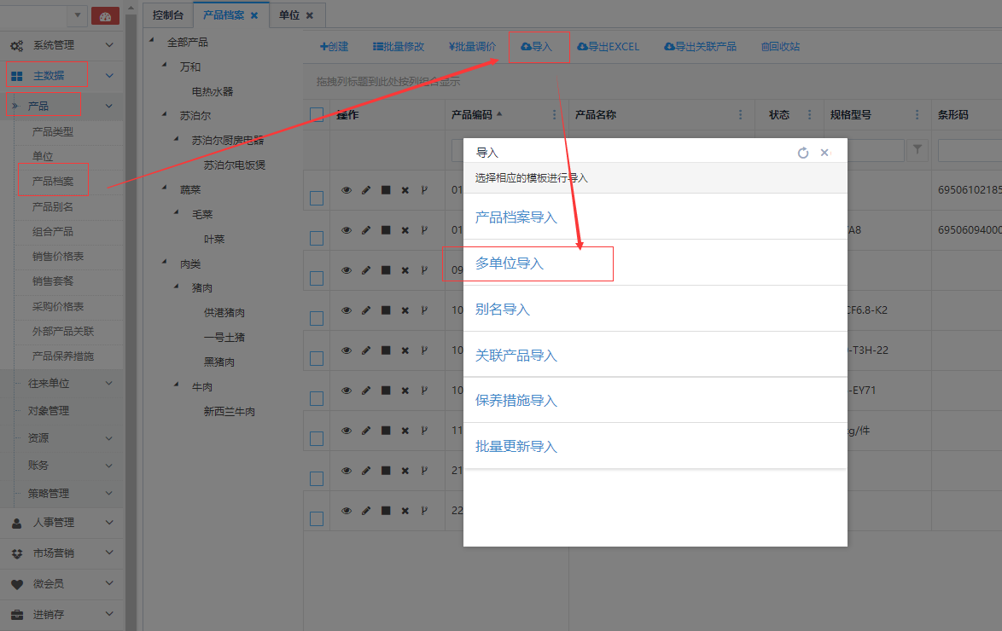Close the 单位 tab

(x=310, y=15)
